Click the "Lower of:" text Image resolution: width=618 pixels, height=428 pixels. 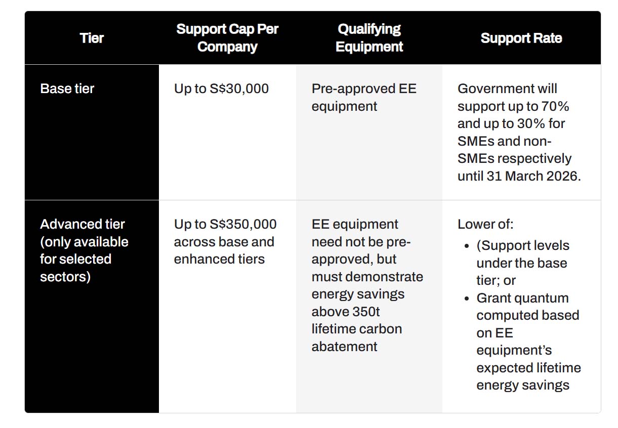pyautogui.click(x=485, y=224)
